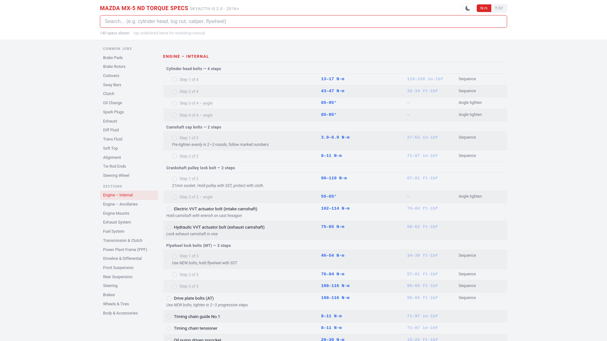The image size is (607, 341).
Task: Check cylinder head bolts Step 1 of 4
Action: 175,80
